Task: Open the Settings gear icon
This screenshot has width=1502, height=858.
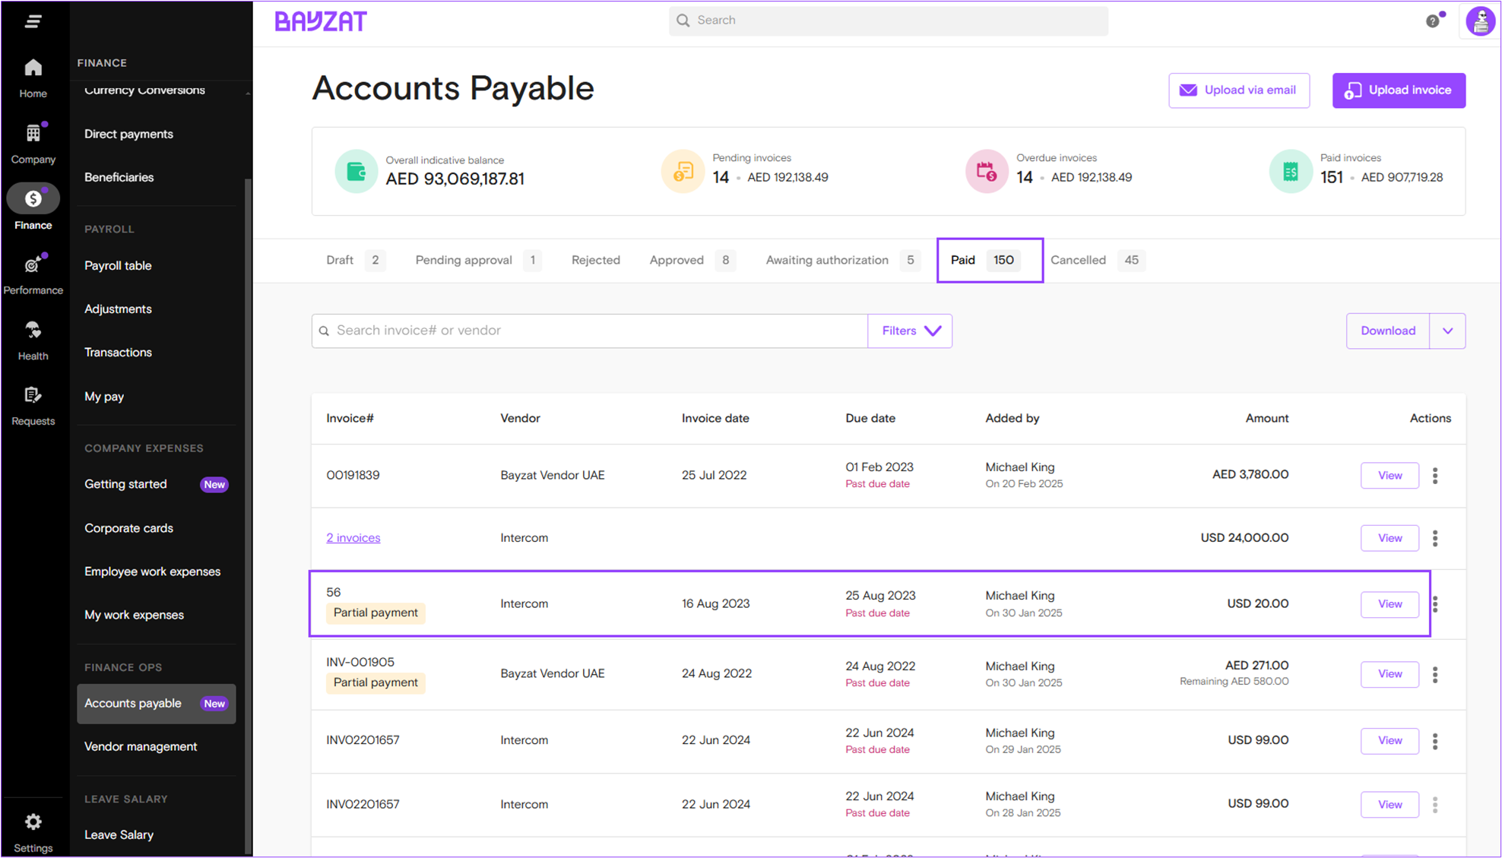Action: 33,822
